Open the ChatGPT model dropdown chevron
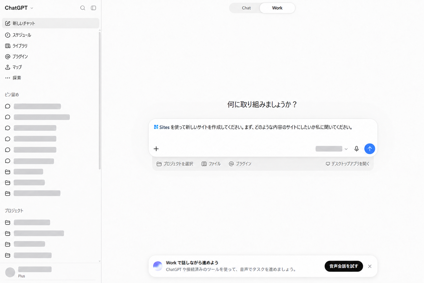424x283 pixels. click(32, 8)
